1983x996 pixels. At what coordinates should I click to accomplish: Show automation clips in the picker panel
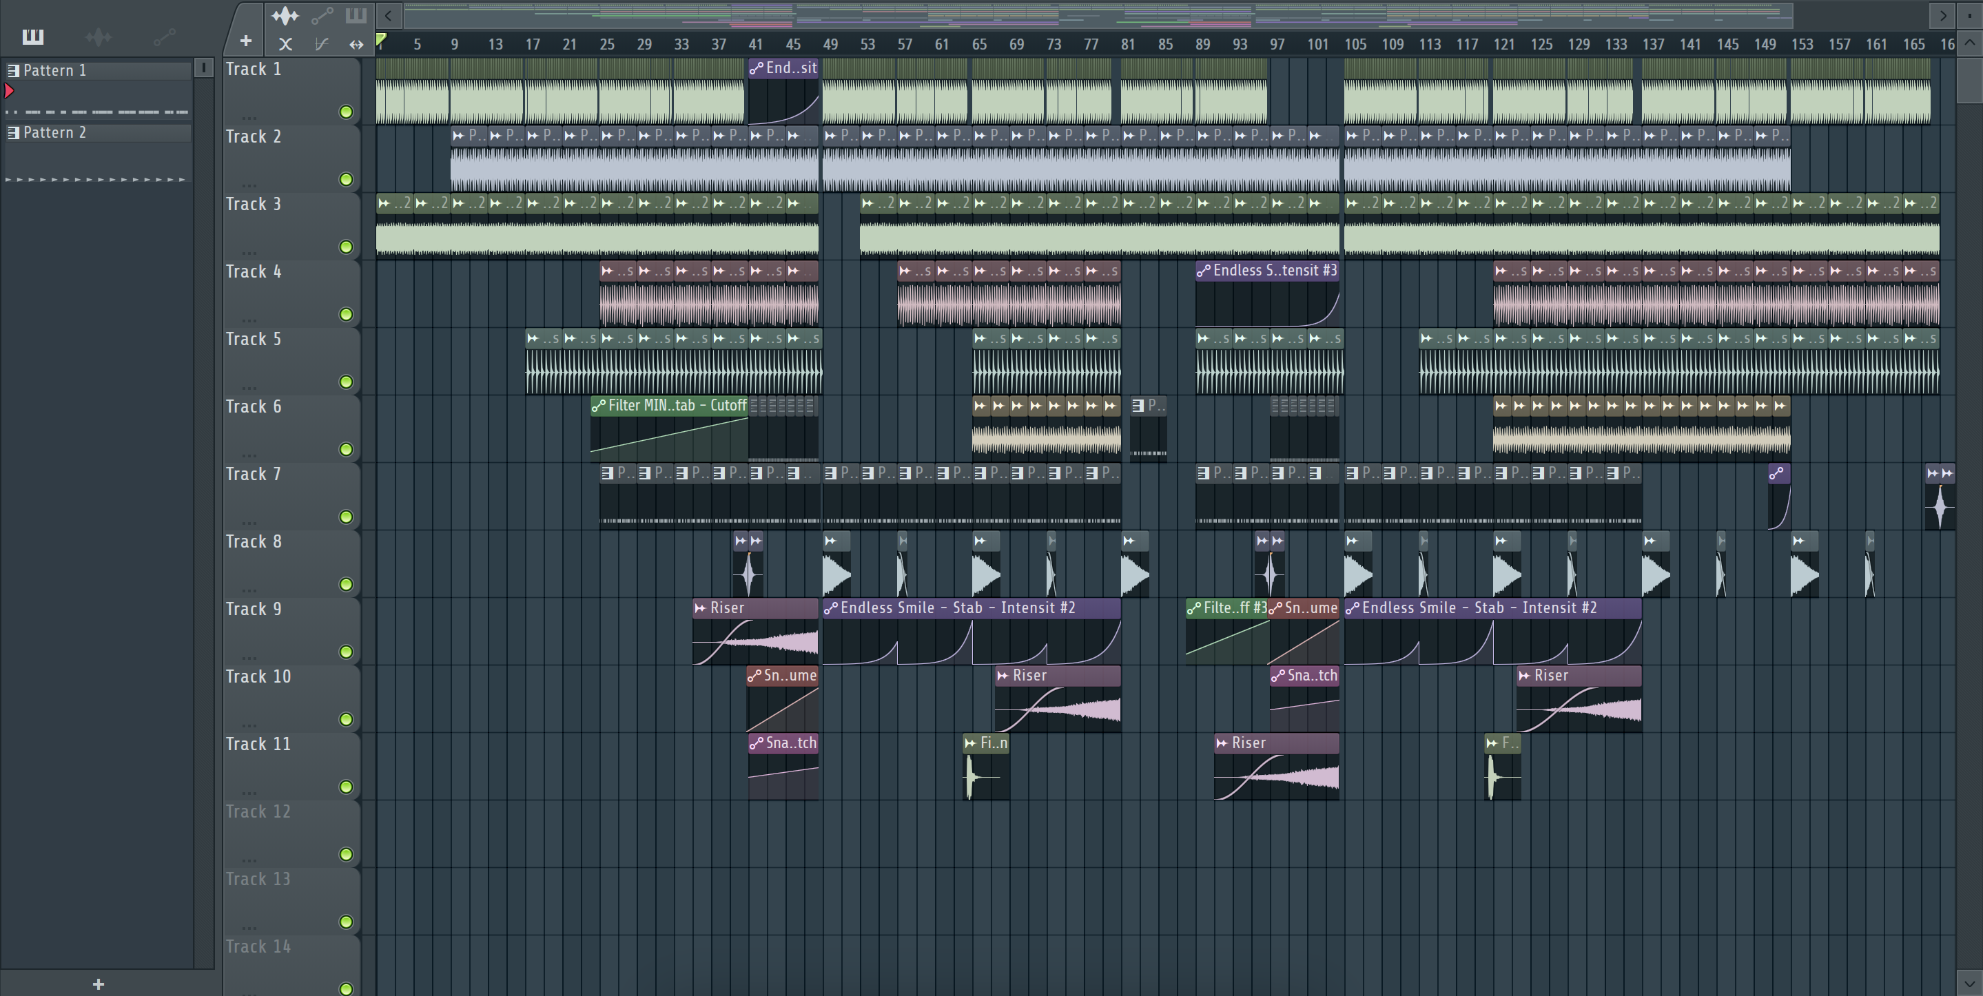pos(164,37)
